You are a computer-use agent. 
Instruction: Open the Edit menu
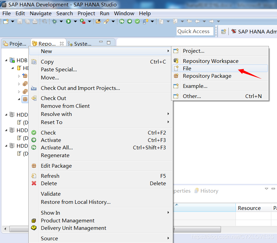[20, 14]
